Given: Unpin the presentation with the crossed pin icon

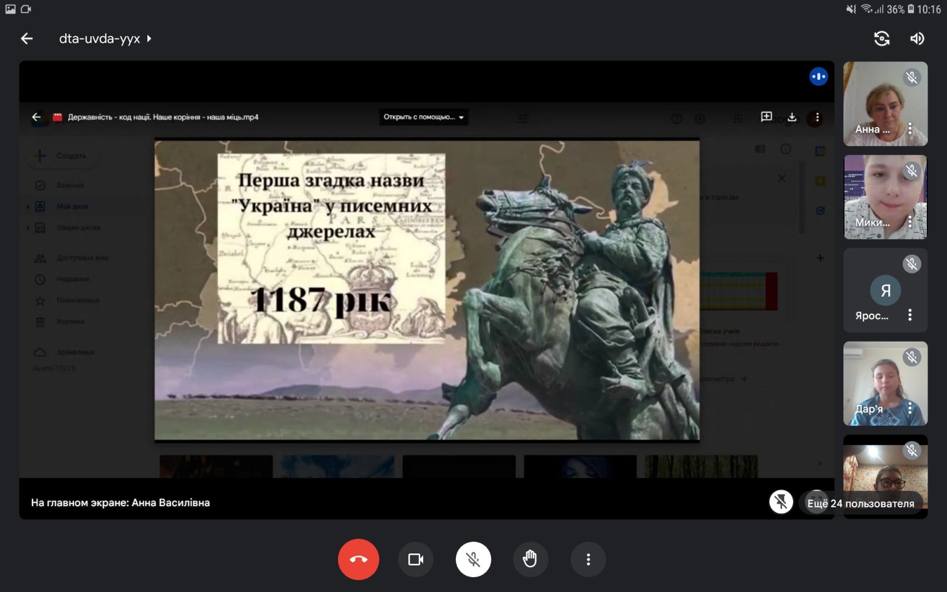Looking at the screenshot, I should point(781,502).
